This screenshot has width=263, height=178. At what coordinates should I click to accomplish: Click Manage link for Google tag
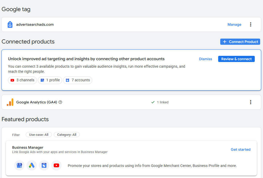(x=234, y=24)
